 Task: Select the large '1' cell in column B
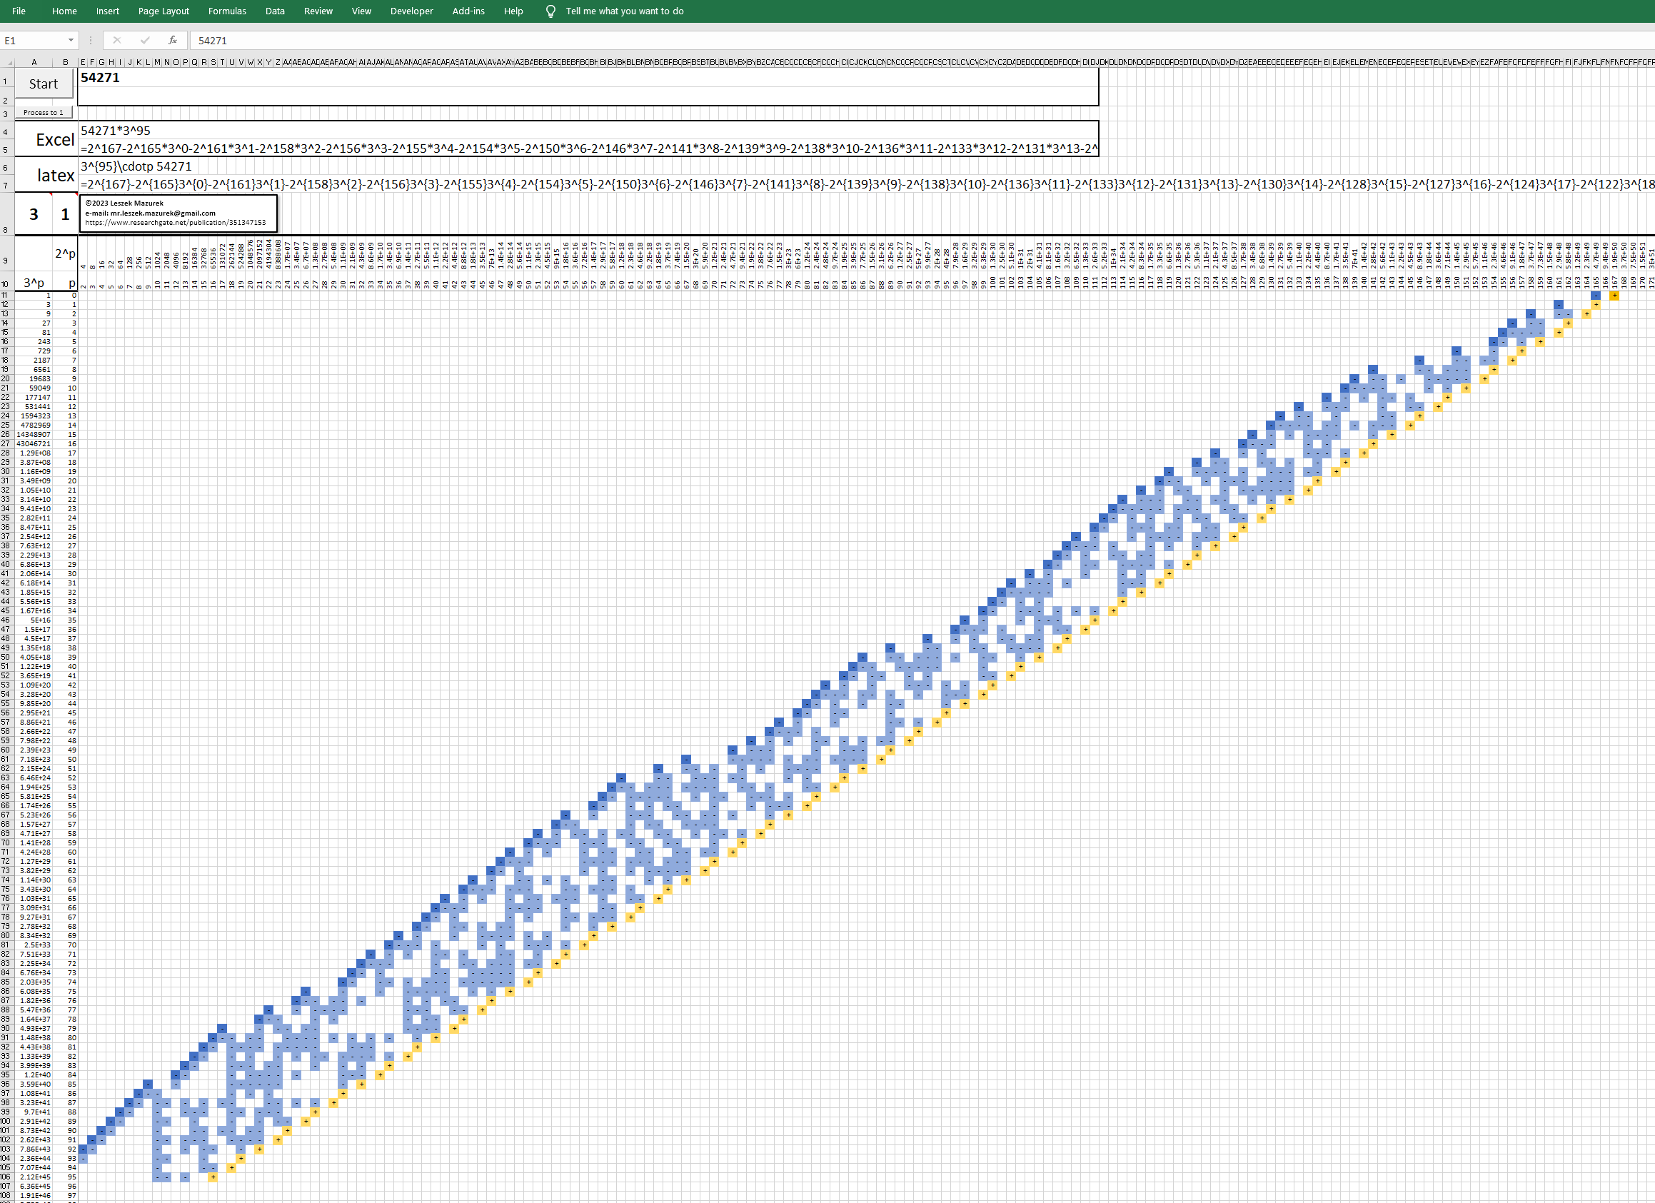65,213
